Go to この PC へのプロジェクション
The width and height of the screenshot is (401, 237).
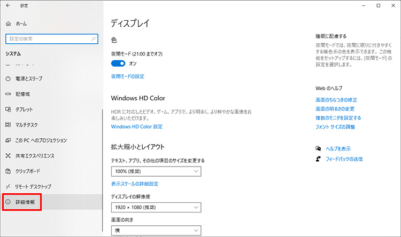41,140
